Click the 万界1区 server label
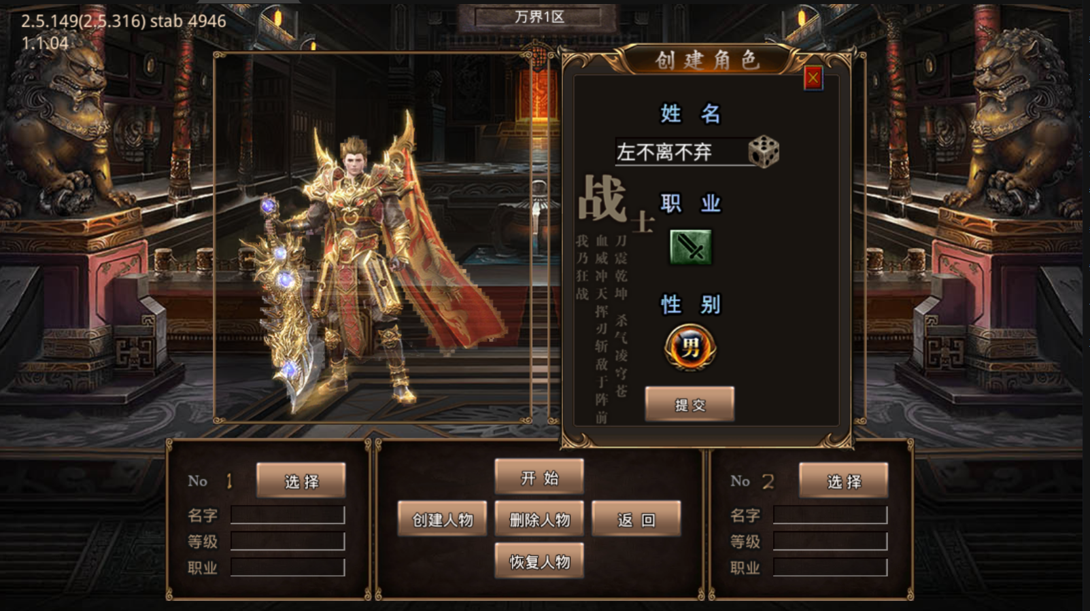 (x=539, y=17)
